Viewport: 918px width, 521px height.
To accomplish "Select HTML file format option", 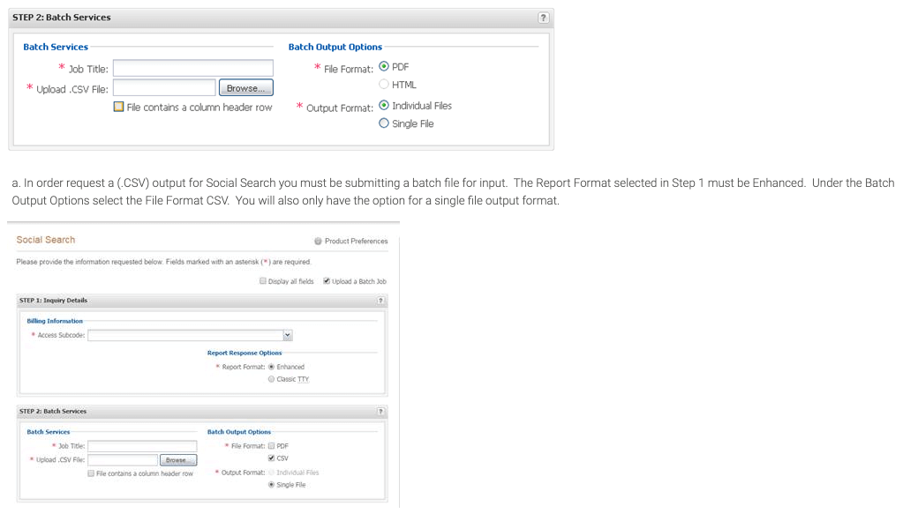I will (384, 85).
